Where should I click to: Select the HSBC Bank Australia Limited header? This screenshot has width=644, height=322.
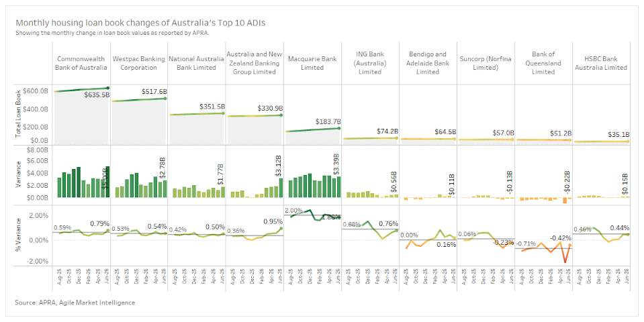(601, 63)
